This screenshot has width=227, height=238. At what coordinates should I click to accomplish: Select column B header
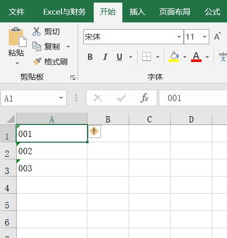108,119
